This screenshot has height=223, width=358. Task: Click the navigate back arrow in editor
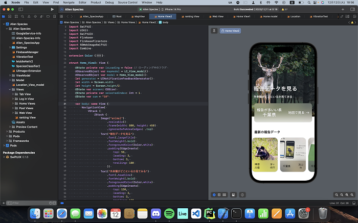68,16
